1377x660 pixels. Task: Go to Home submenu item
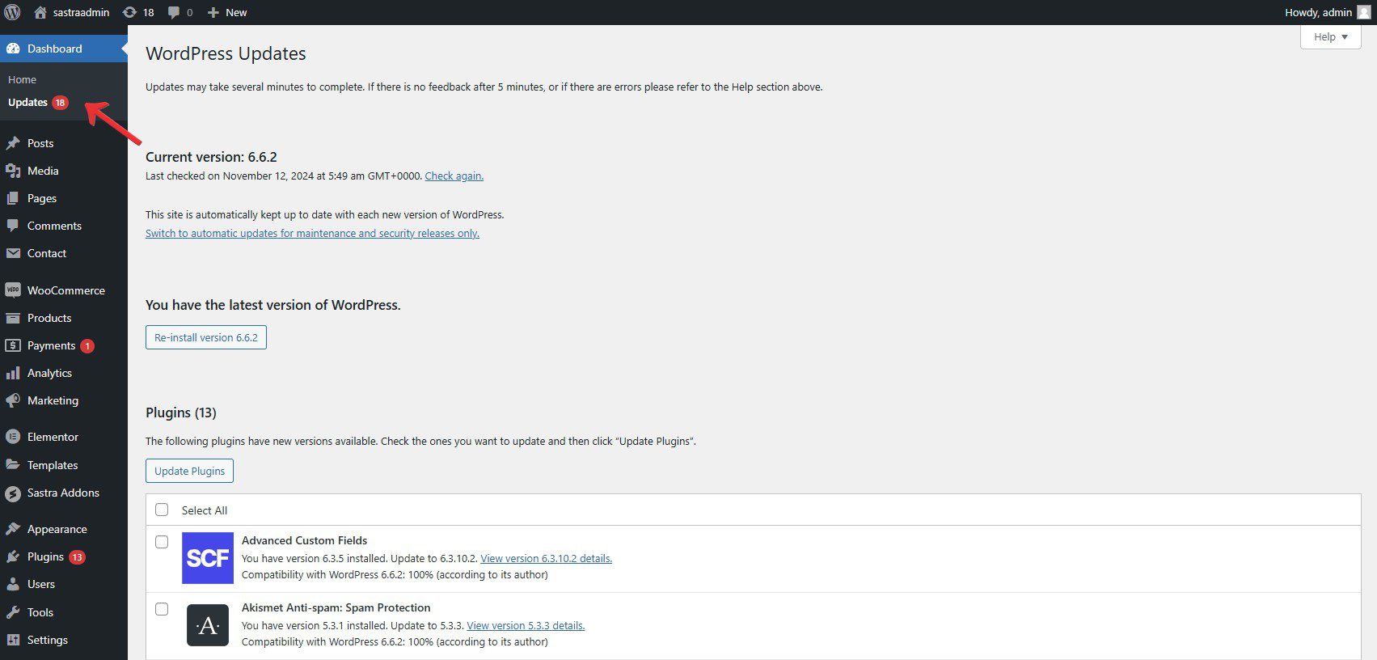tap(22, 79)
